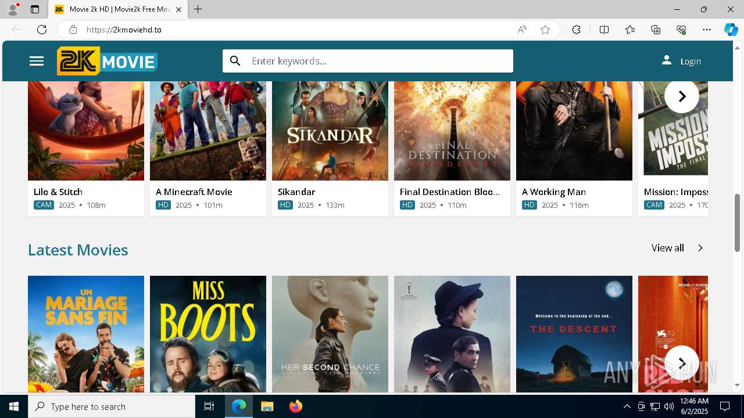Viewport: 744px width, 418px height.
Task: Open the browser profile icon
Action: click(12, 9)
